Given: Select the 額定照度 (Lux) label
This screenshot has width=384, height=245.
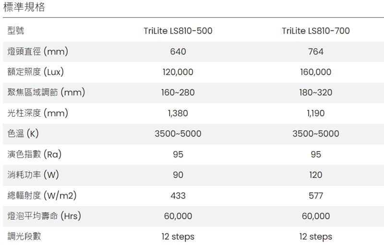Looking at the screenshot, I should pyautogui.click(x=36, y=72).
